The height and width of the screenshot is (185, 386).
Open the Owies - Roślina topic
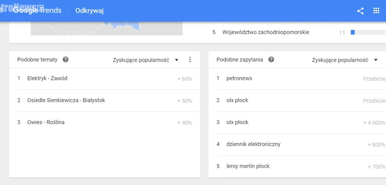pos(105,122)
